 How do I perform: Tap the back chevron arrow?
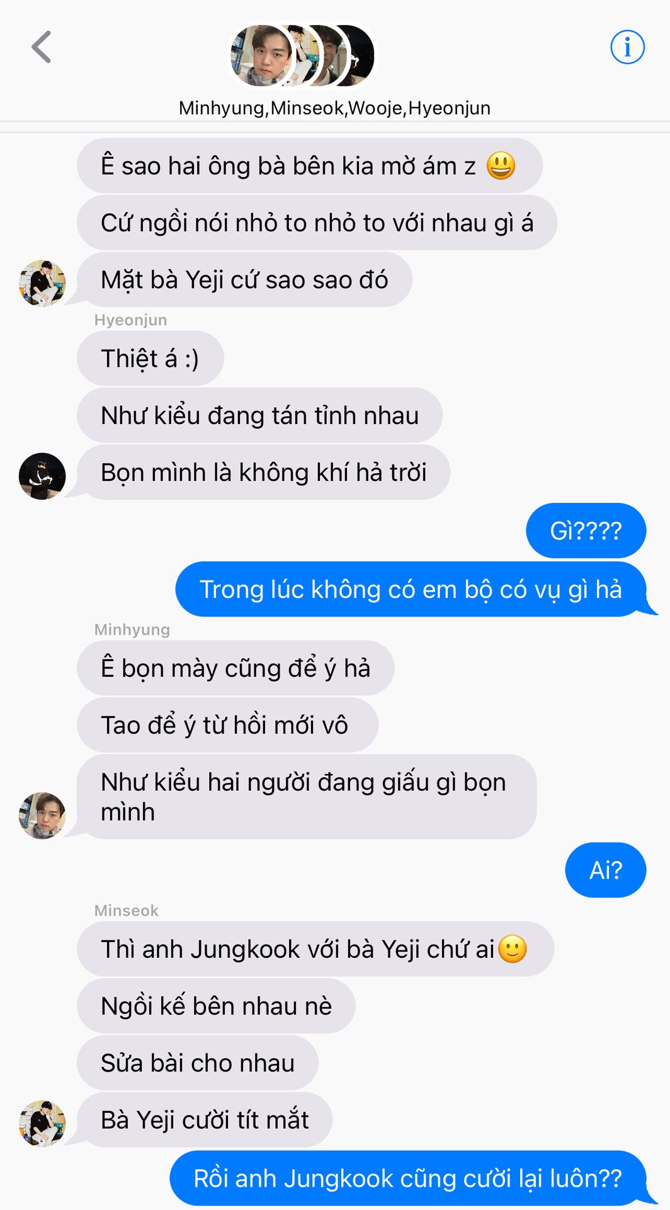click(42, 47)
